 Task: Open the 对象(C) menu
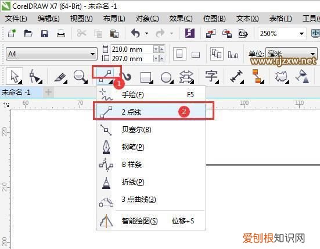coord(147,19)
